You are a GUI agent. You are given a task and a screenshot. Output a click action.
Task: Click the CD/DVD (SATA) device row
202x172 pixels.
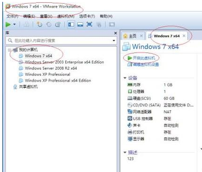coord(161,105)
